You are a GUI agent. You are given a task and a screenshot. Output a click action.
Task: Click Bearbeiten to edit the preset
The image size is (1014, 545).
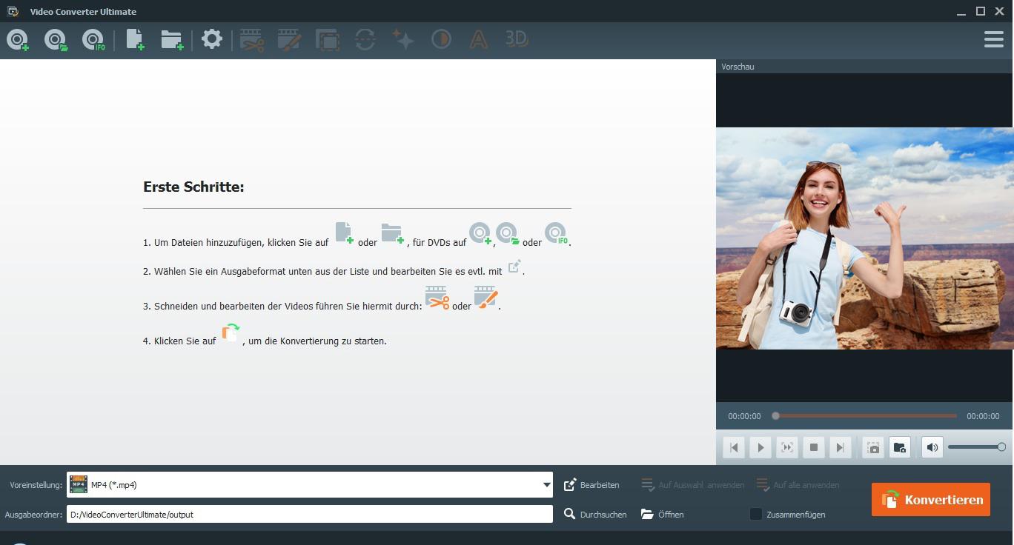tap(591, 485)
